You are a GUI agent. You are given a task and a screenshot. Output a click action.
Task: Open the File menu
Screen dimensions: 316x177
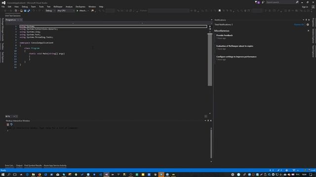(x=3, y=6)
